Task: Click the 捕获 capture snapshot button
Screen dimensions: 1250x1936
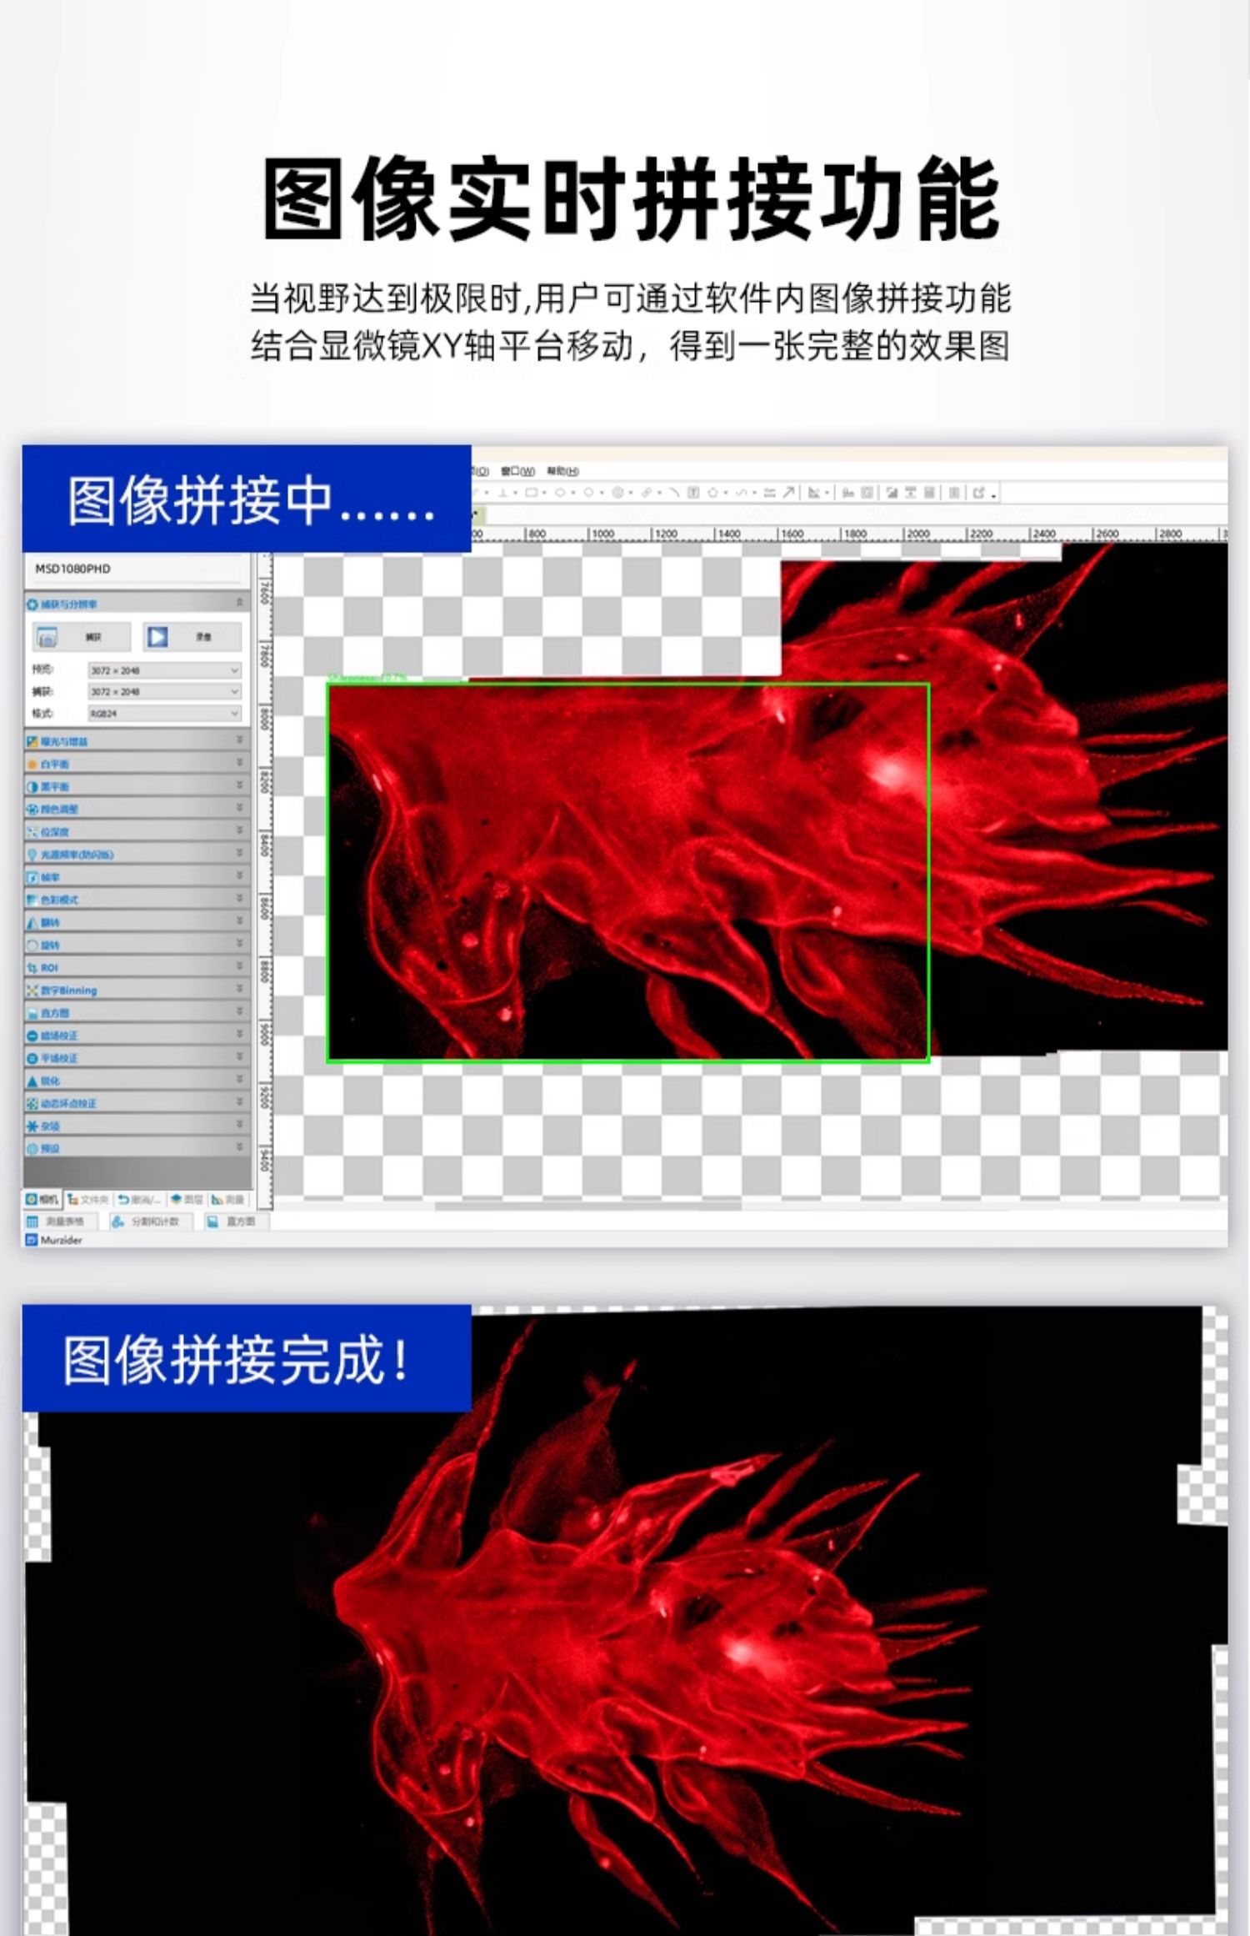Action: pos(81,637)
